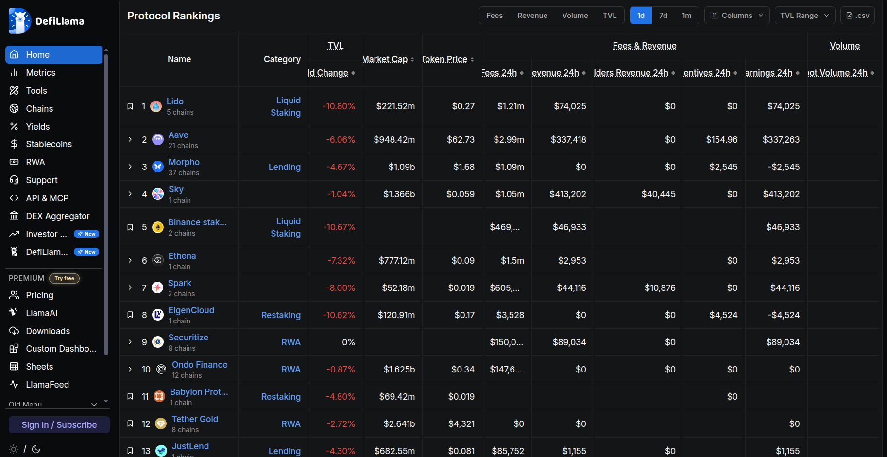Sort by Token Price column
Viewport: 887px width, 457px height.
pos(448,59)
